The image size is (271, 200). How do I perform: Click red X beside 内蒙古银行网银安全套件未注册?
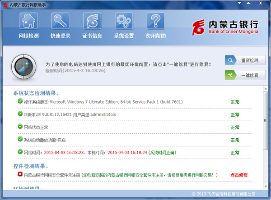click(20, 174)
